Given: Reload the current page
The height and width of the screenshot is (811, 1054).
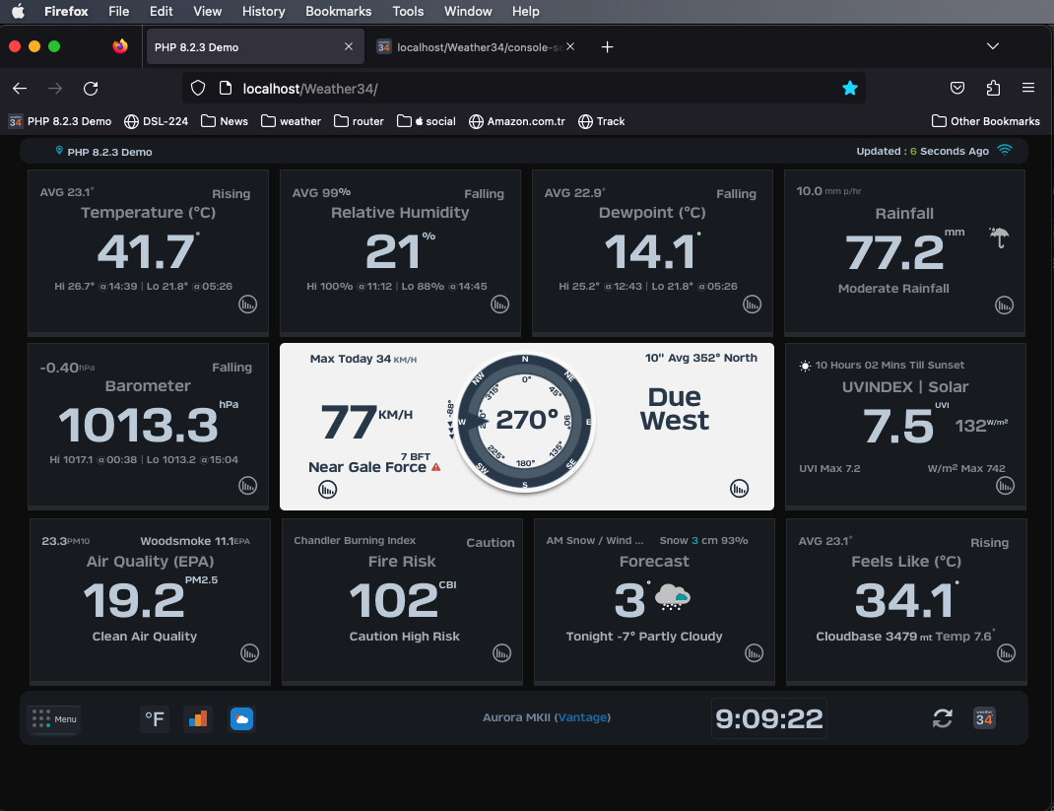Looking at the screenshot, I should click(91, 88).
